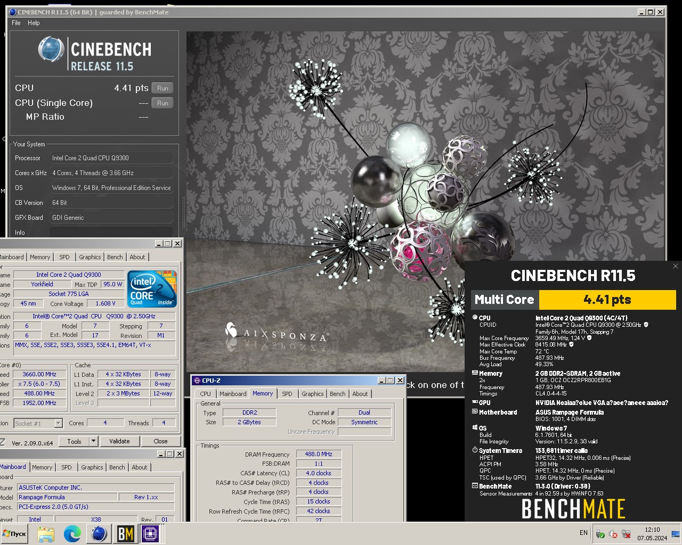Select Memory tab in CPU-Z memory window
The image size is (682, 545).
click(263, 393)
